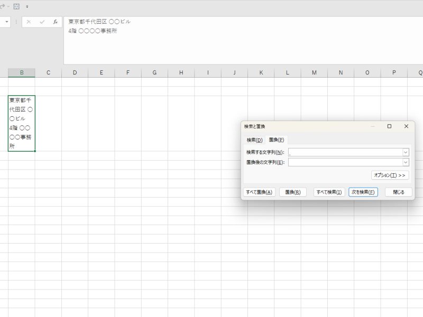Maximize the 検索と置換 dialog
The image size is (423, 317).
click(389, 126)
